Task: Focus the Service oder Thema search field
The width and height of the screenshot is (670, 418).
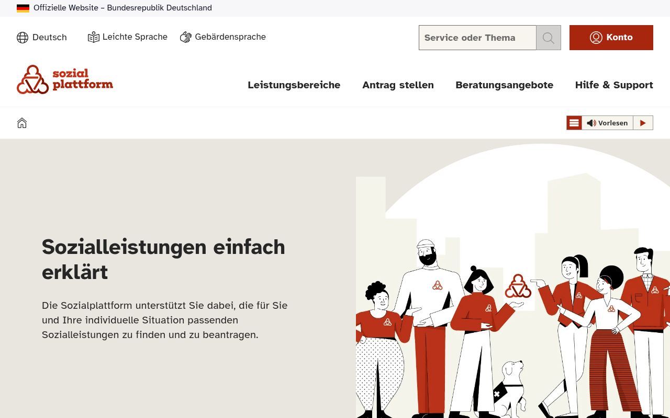Action: click(477, 38)
